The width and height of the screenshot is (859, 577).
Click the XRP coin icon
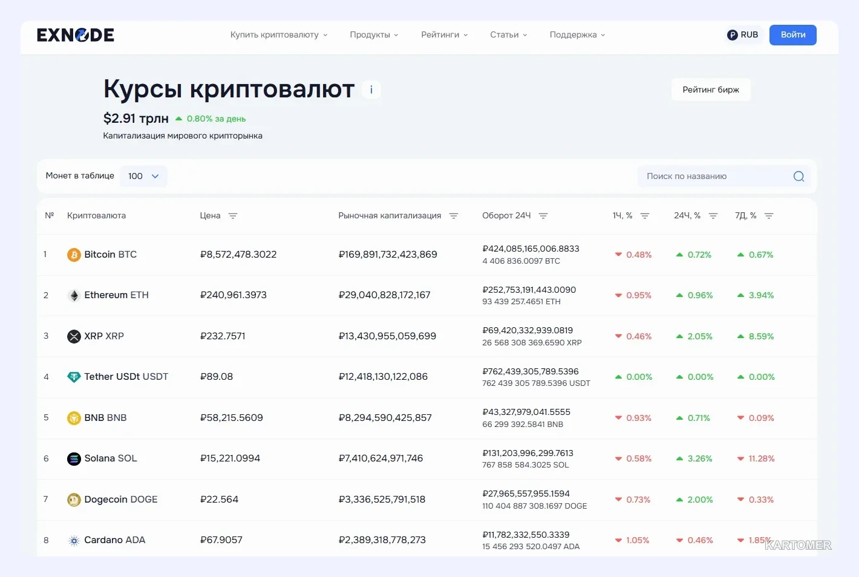pos(74,336)
